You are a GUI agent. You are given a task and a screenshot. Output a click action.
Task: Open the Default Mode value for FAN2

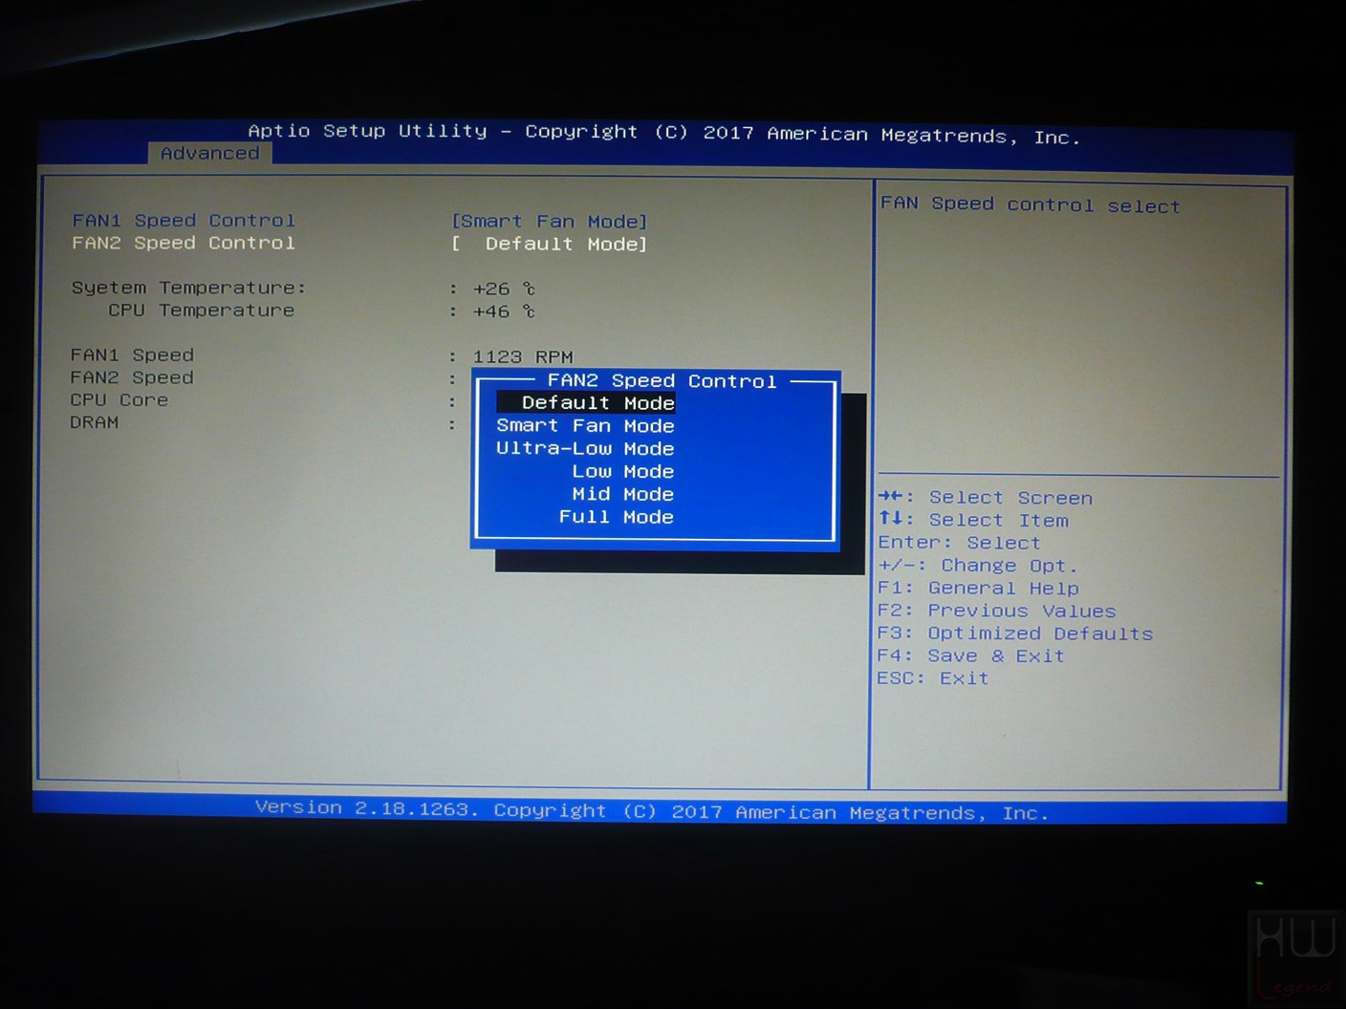click(550, 245)
